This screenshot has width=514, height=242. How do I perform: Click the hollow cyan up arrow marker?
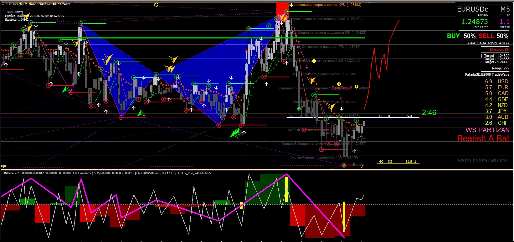tap(362, 166)
